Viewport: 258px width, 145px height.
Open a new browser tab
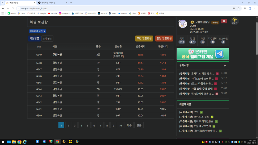pyautogui.click(x=71, y=3)
